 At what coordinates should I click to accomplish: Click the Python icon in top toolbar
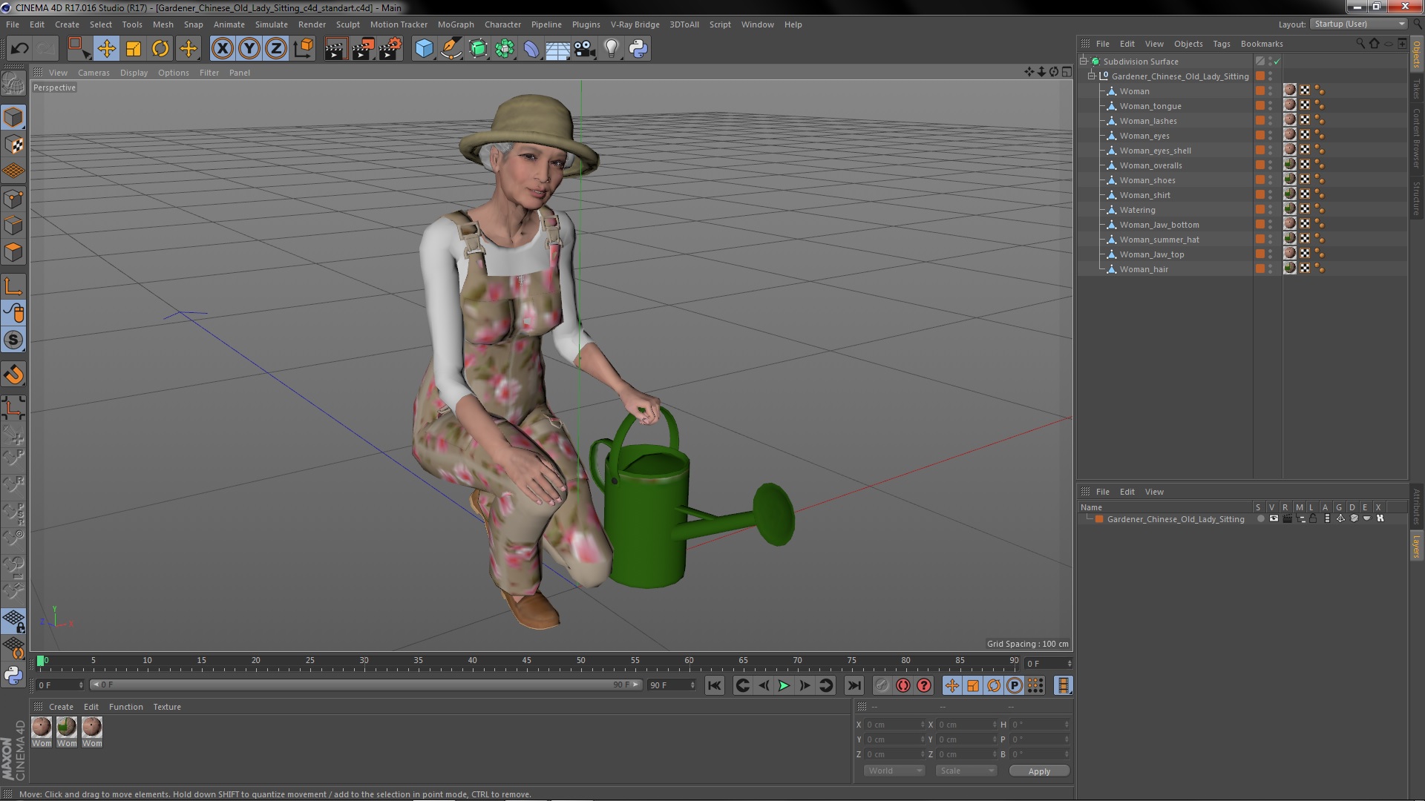(638, 49)
